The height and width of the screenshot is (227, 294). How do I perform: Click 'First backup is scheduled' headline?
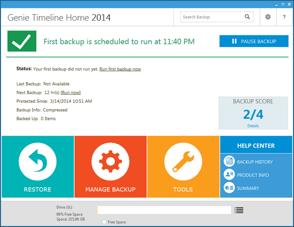119,42
